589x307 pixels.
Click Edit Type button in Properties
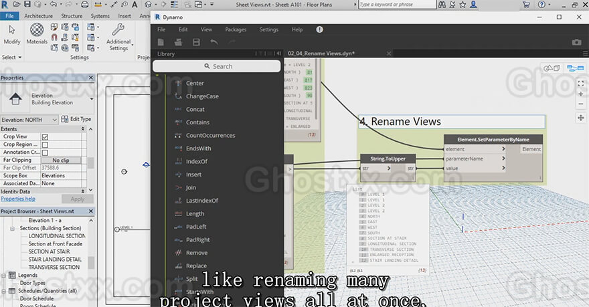76,119
